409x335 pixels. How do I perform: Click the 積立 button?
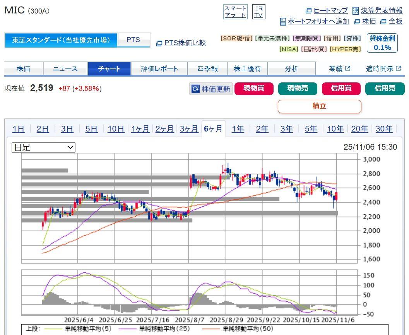point(319,106)
